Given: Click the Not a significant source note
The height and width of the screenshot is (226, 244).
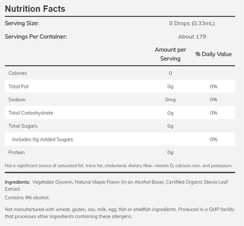Looking at the screenshot, I should (119, 166).
